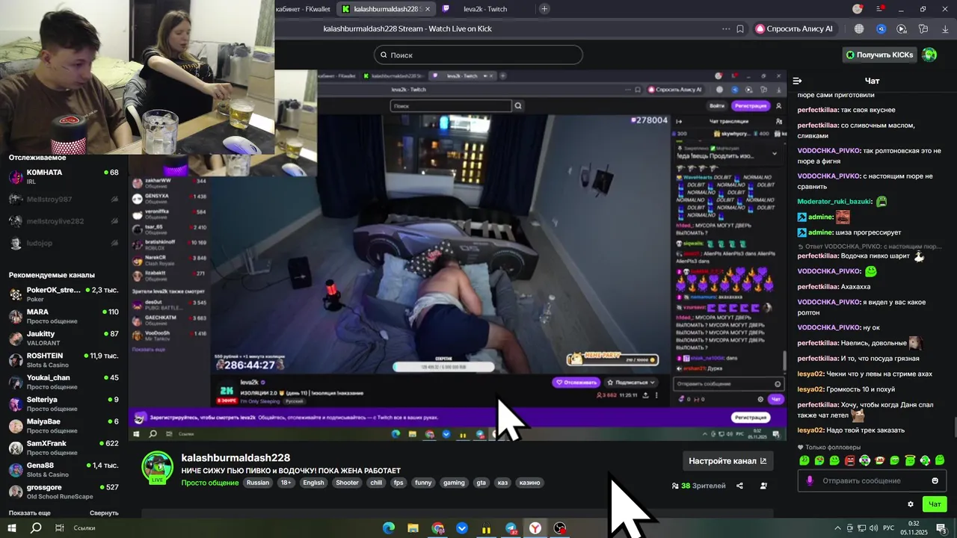Open ROSHTEIN recommended channel
The width and height of the screenshot is (957, 538).
click(x=64, y=360)
